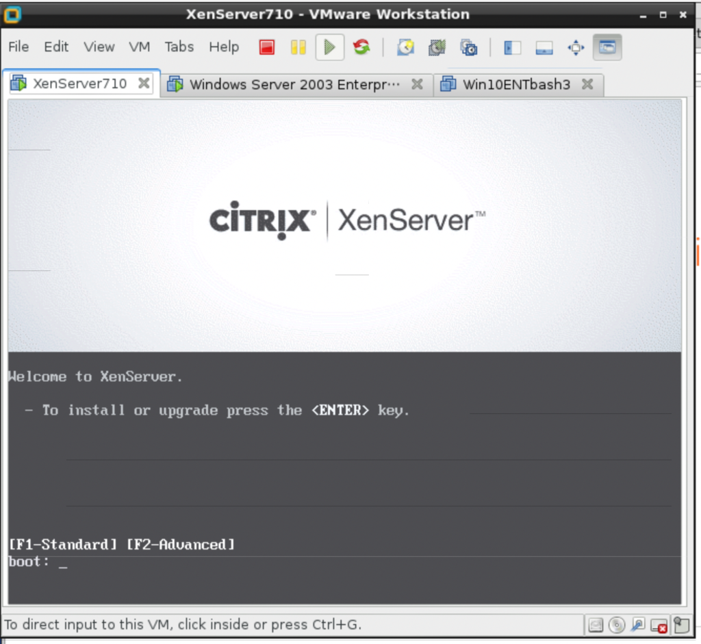Click the [F1-Standard] text

coord(62,544)
